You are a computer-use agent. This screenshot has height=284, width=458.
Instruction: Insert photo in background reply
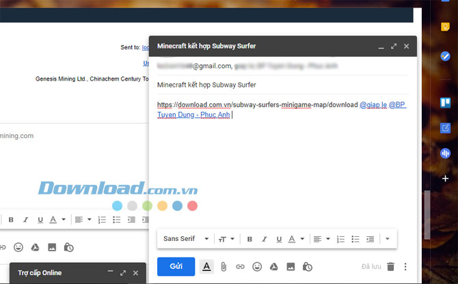click(52, 247)
